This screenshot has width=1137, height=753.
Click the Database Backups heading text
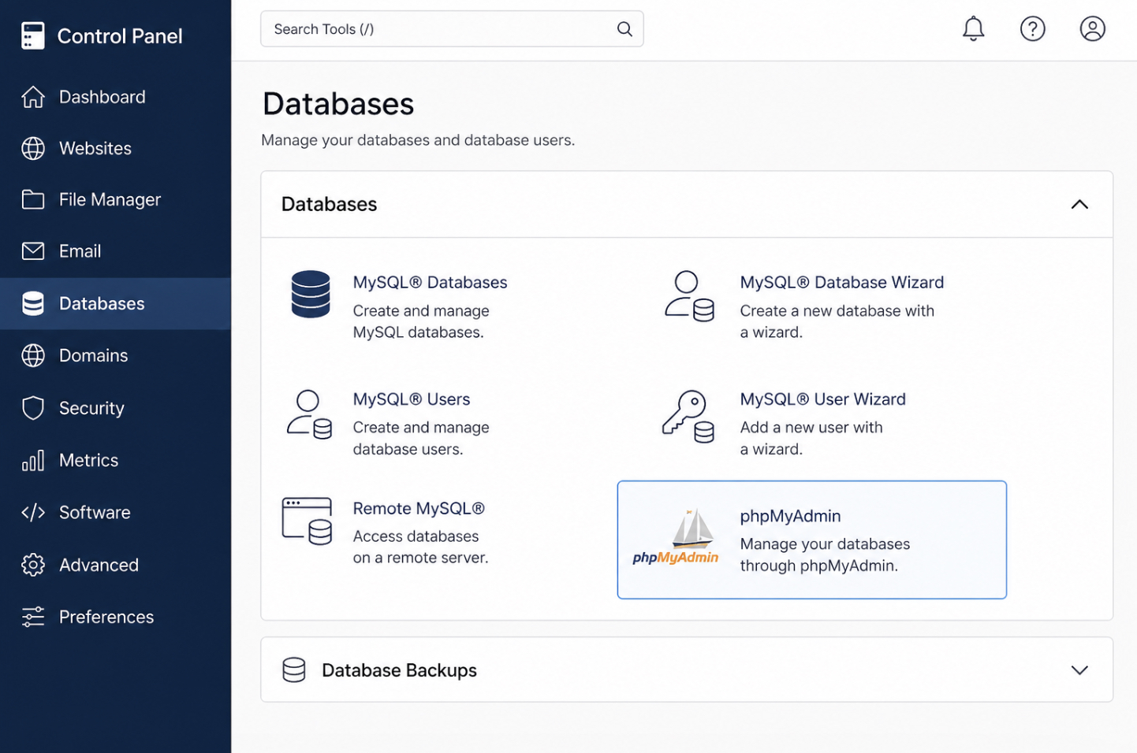(x=399, y=670)
